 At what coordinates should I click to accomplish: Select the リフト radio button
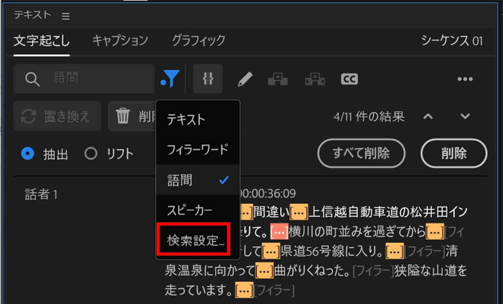coord(91,154)
